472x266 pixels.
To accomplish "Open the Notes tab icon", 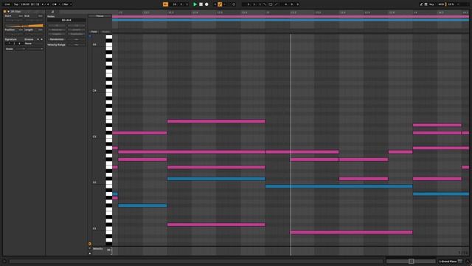I will click(x=52, y=12).
